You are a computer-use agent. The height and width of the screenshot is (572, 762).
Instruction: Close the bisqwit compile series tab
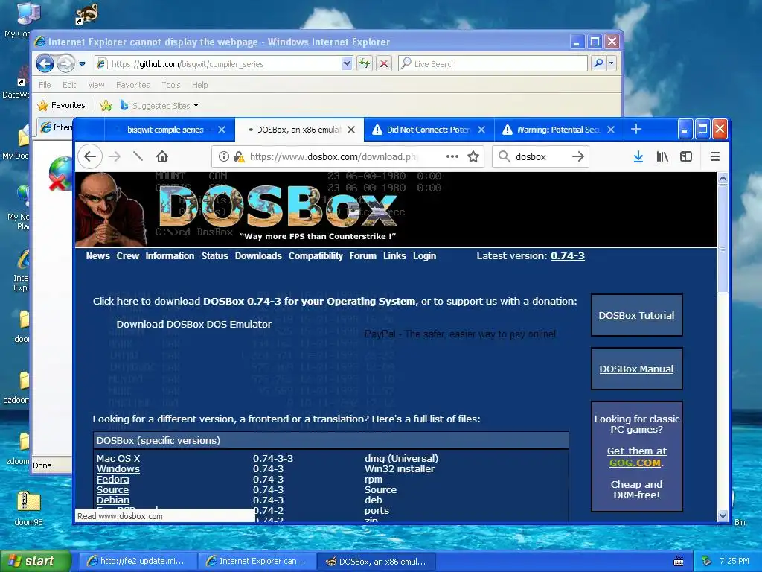(222, 130)
